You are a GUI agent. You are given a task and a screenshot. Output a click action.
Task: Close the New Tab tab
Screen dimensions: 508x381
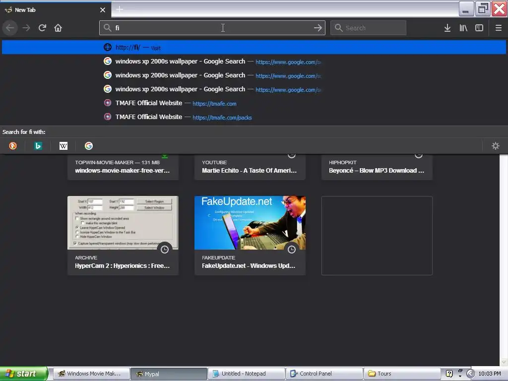[x=103, y=10]
